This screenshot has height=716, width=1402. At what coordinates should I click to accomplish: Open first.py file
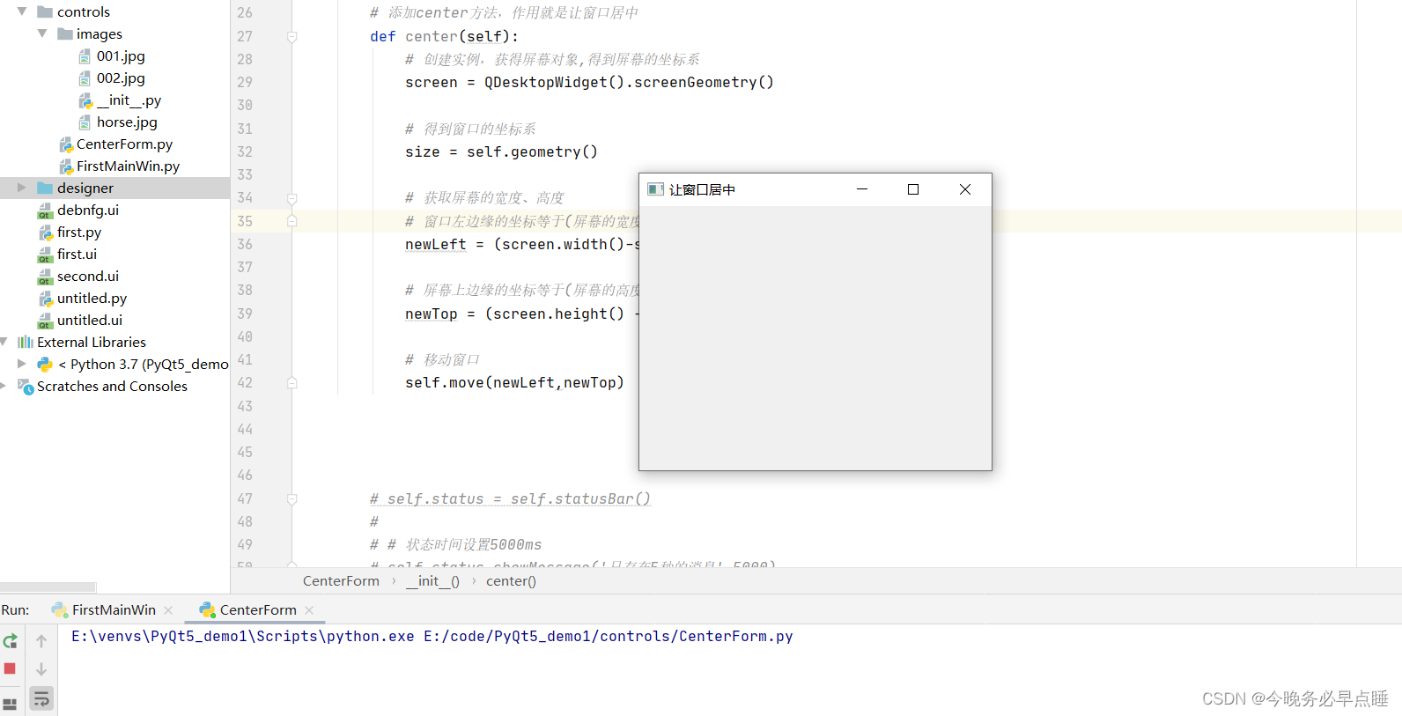click(78, 232)
